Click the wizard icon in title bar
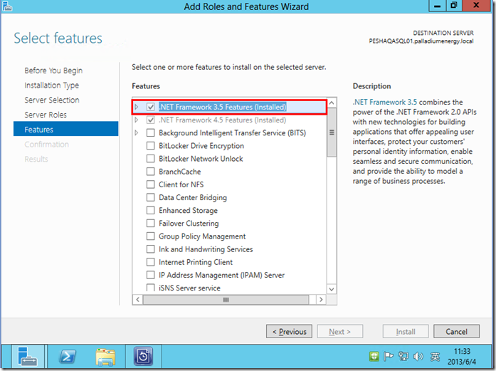This screenshot has height=371, width=496. (x=7, y=6)
